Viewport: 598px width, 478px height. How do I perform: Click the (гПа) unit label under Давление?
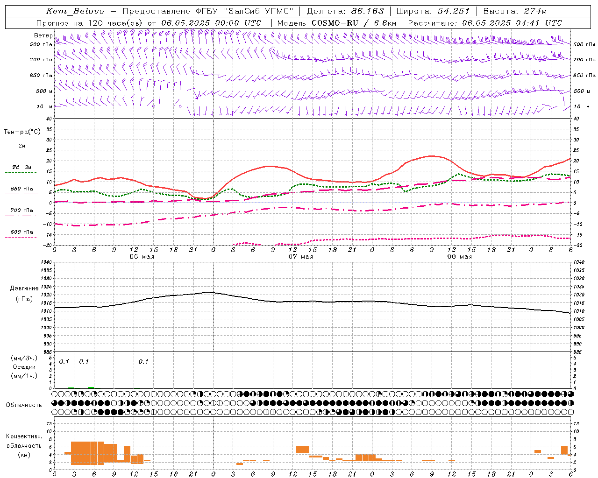(x=24, y=299)
